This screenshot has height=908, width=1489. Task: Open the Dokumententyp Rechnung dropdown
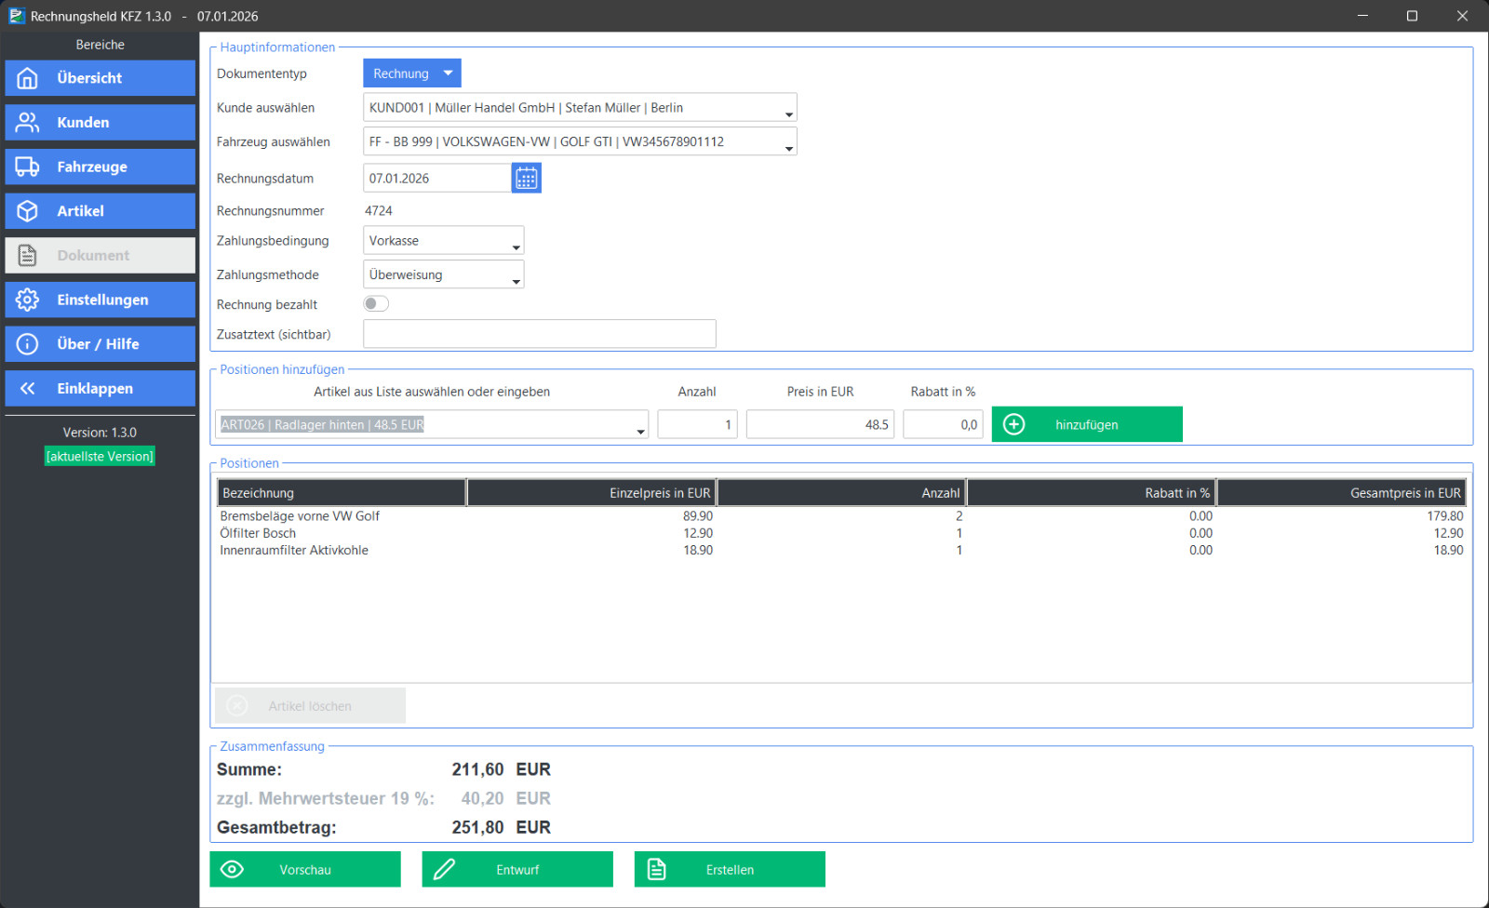[412, 73]
